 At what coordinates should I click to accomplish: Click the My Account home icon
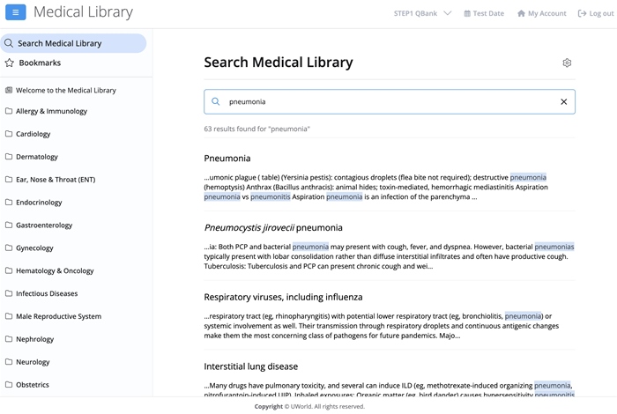point(521,14)
